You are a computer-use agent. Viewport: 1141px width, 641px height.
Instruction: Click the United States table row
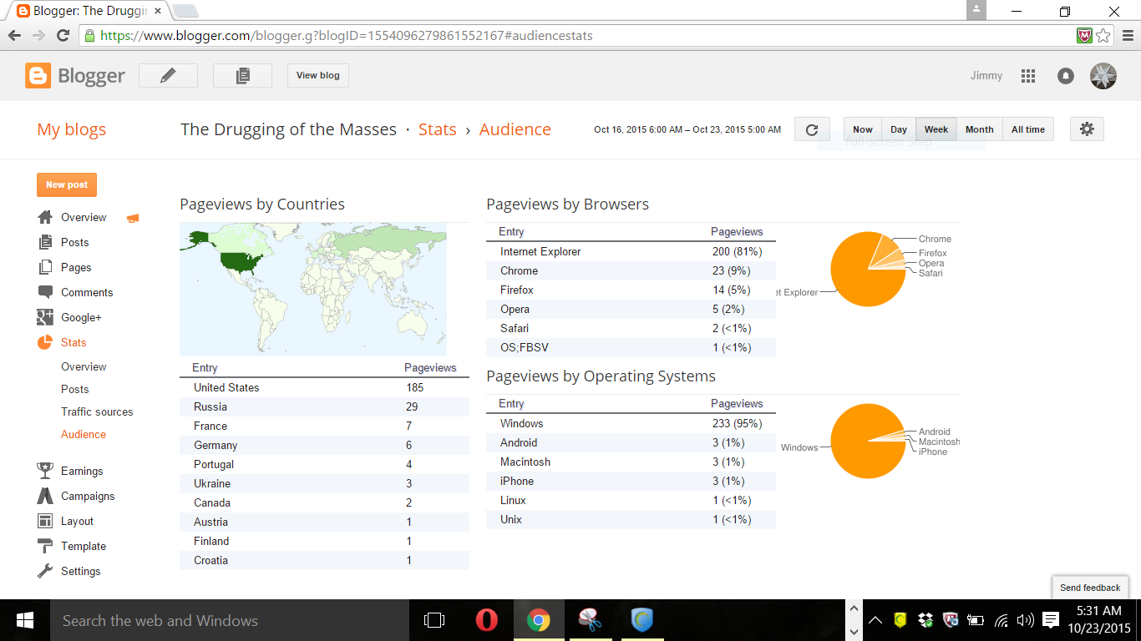pyautogui.click(x=324, y=387)
